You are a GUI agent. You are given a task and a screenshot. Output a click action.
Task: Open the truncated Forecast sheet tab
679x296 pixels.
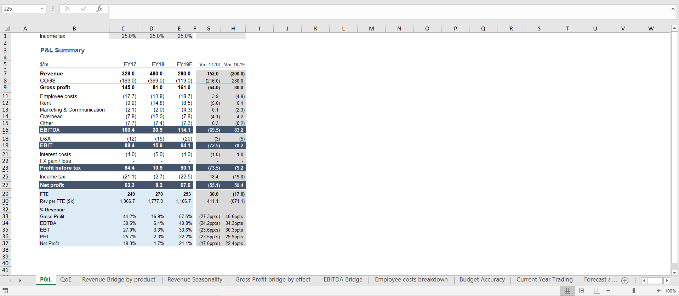tap(600, 280)
